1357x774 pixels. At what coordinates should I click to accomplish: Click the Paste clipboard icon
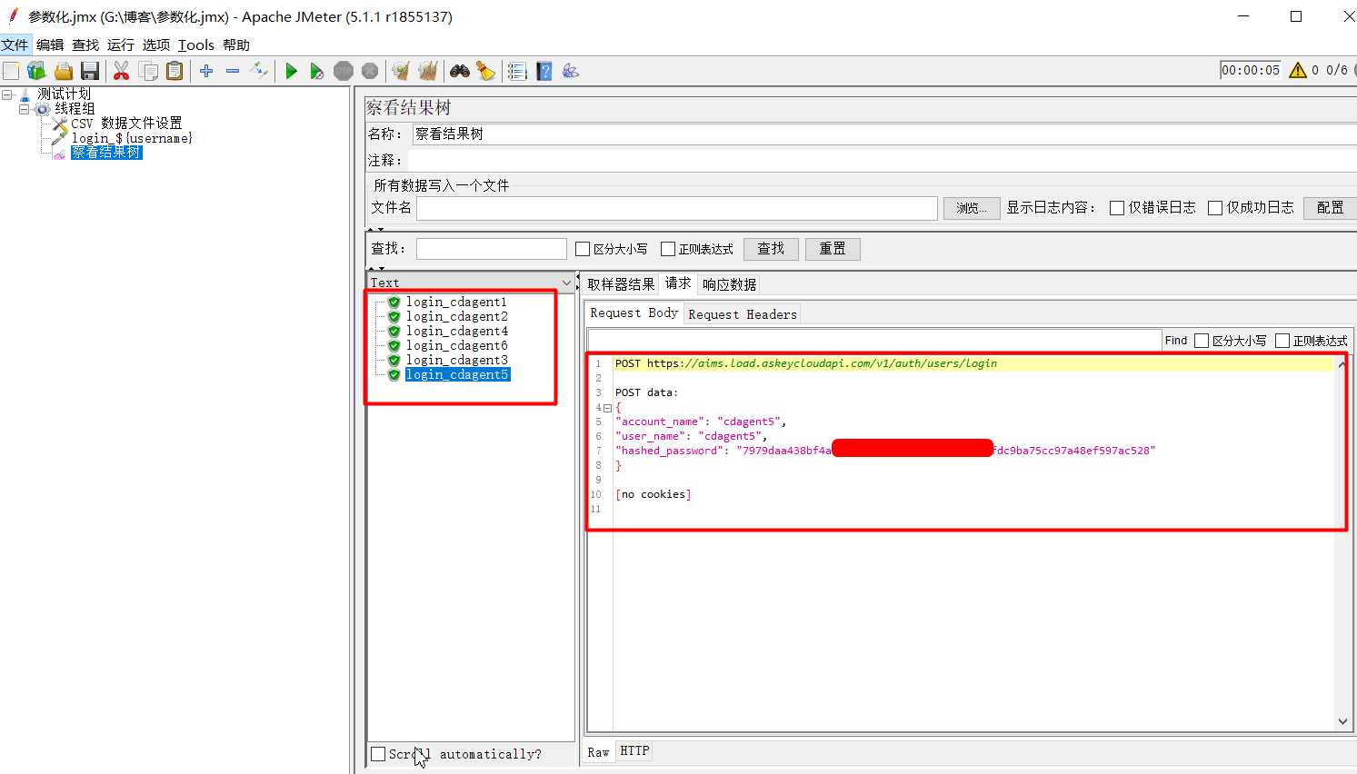[175, 71]
